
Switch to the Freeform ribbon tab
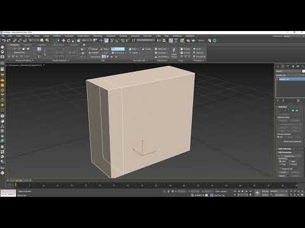pos(28,45)
